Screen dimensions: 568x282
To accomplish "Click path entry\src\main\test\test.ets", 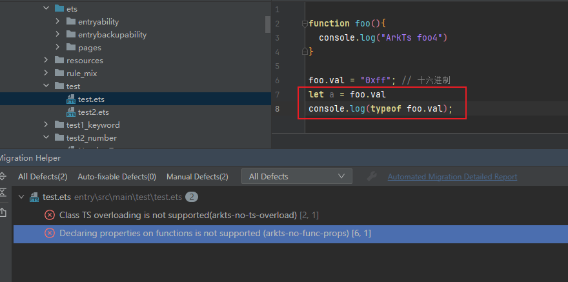I will click(128, 197).
